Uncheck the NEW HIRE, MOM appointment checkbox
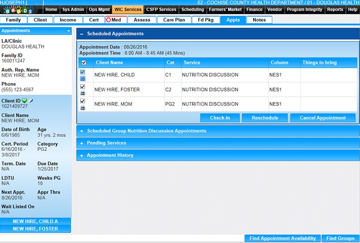The image size is (360, 243). click(83, 101)
